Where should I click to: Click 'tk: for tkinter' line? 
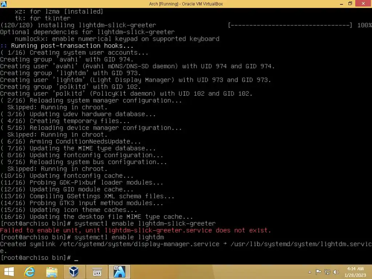(x=43, y=18)
